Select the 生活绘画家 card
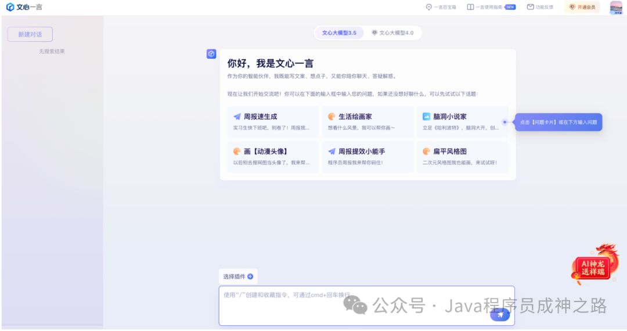 click(368, 121)
